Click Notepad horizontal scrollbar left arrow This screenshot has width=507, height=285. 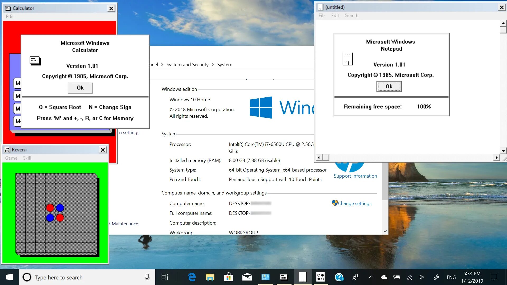click(x=319, y=158)
